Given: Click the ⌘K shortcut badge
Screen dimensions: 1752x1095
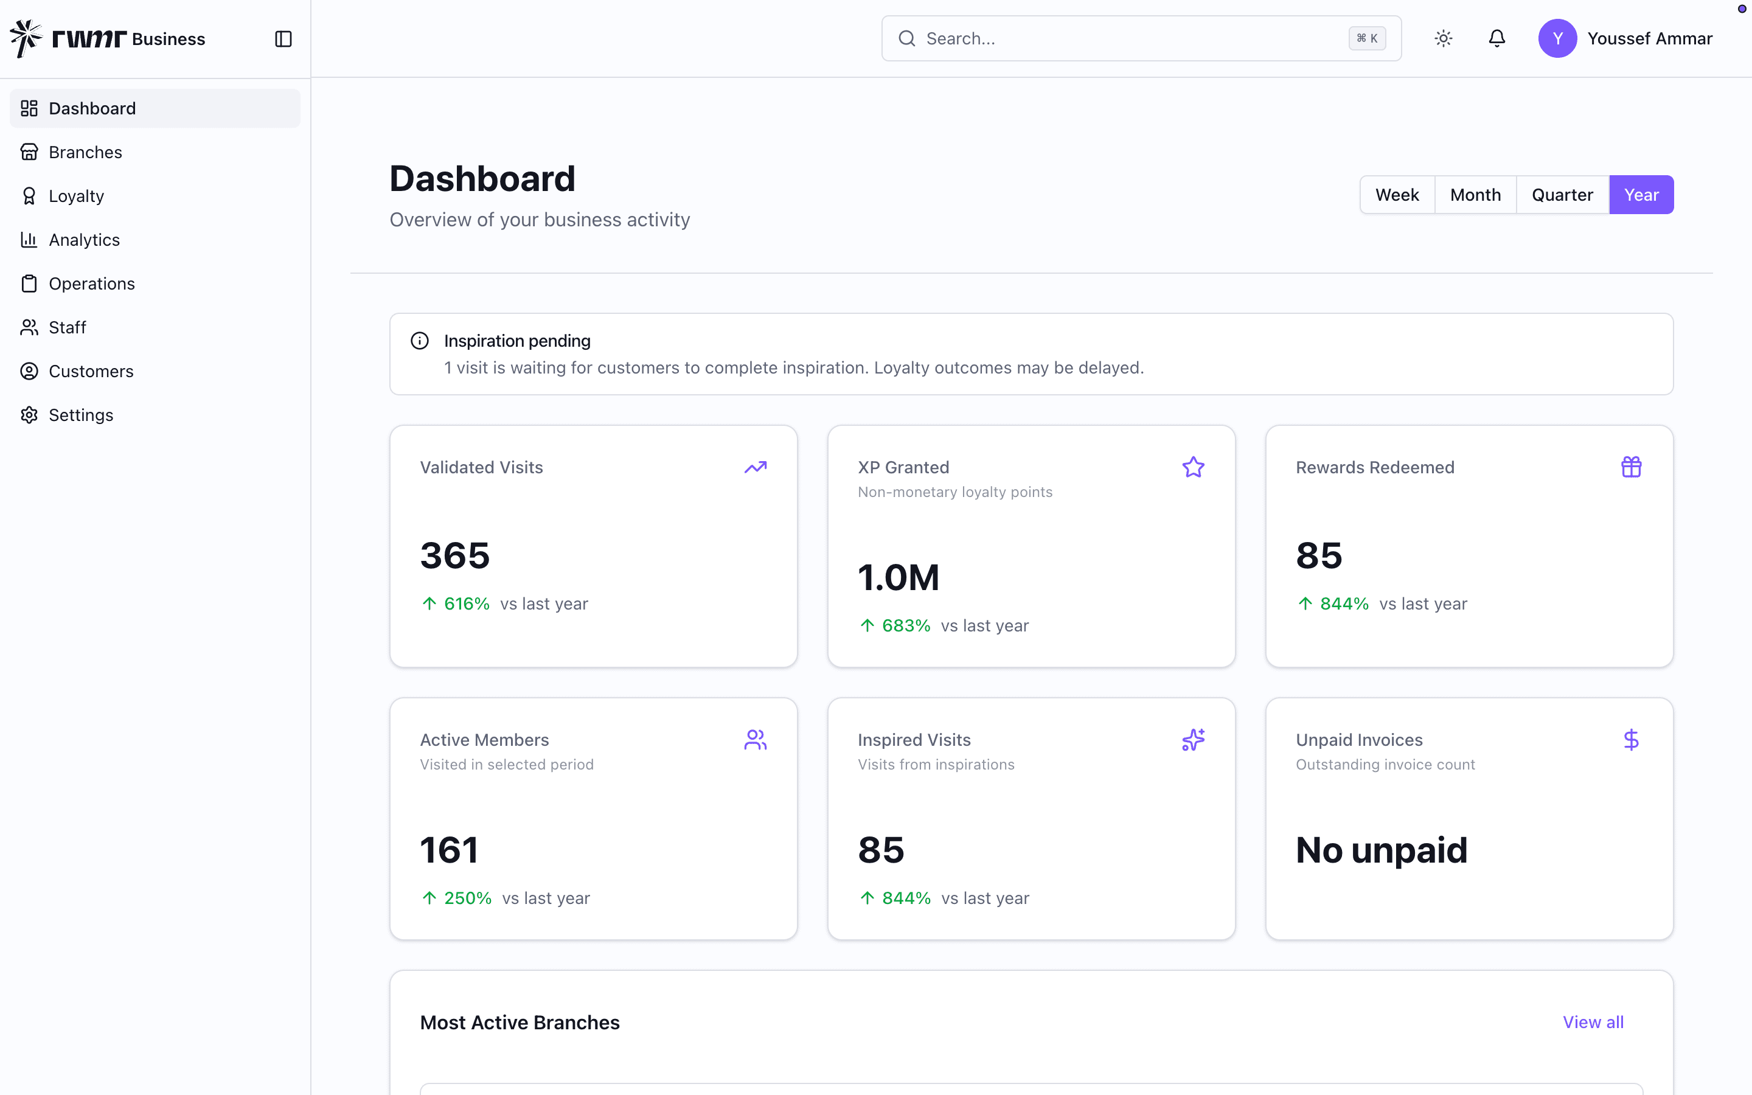Looking at the screenshot, I should tap(1367, 38).
